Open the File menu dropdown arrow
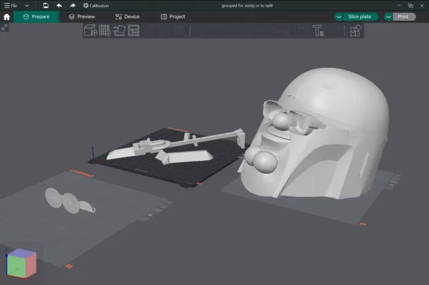Image resolution: width=429 pixels, height=285 pixels. pos(27,6)
